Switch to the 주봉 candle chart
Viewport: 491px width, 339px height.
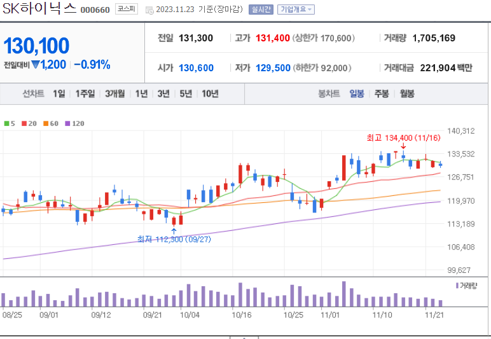(x=382, y=93)
